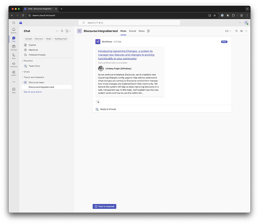Click the Workflows app icon
259x224 pixels.
98,42
